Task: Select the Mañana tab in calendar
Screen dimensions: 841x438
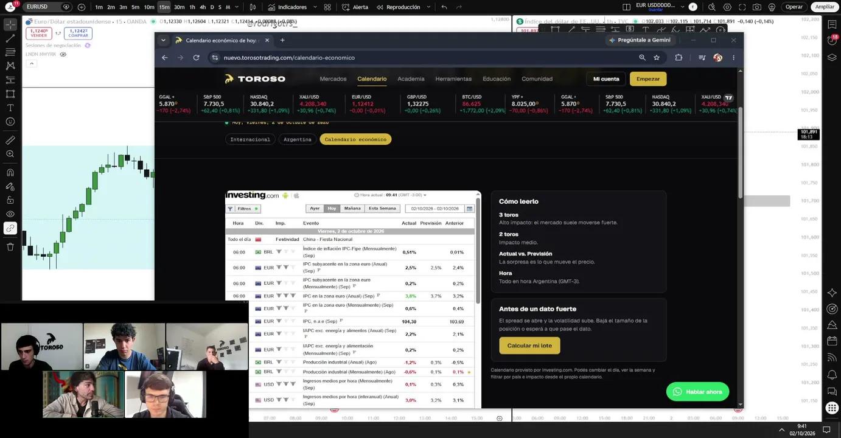Action: point(352,208)
